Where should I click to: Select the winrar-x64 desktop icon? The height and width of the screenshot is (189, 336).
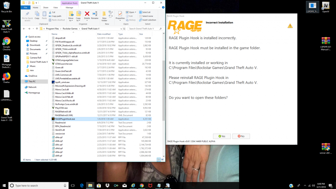(x=326, y=148)
